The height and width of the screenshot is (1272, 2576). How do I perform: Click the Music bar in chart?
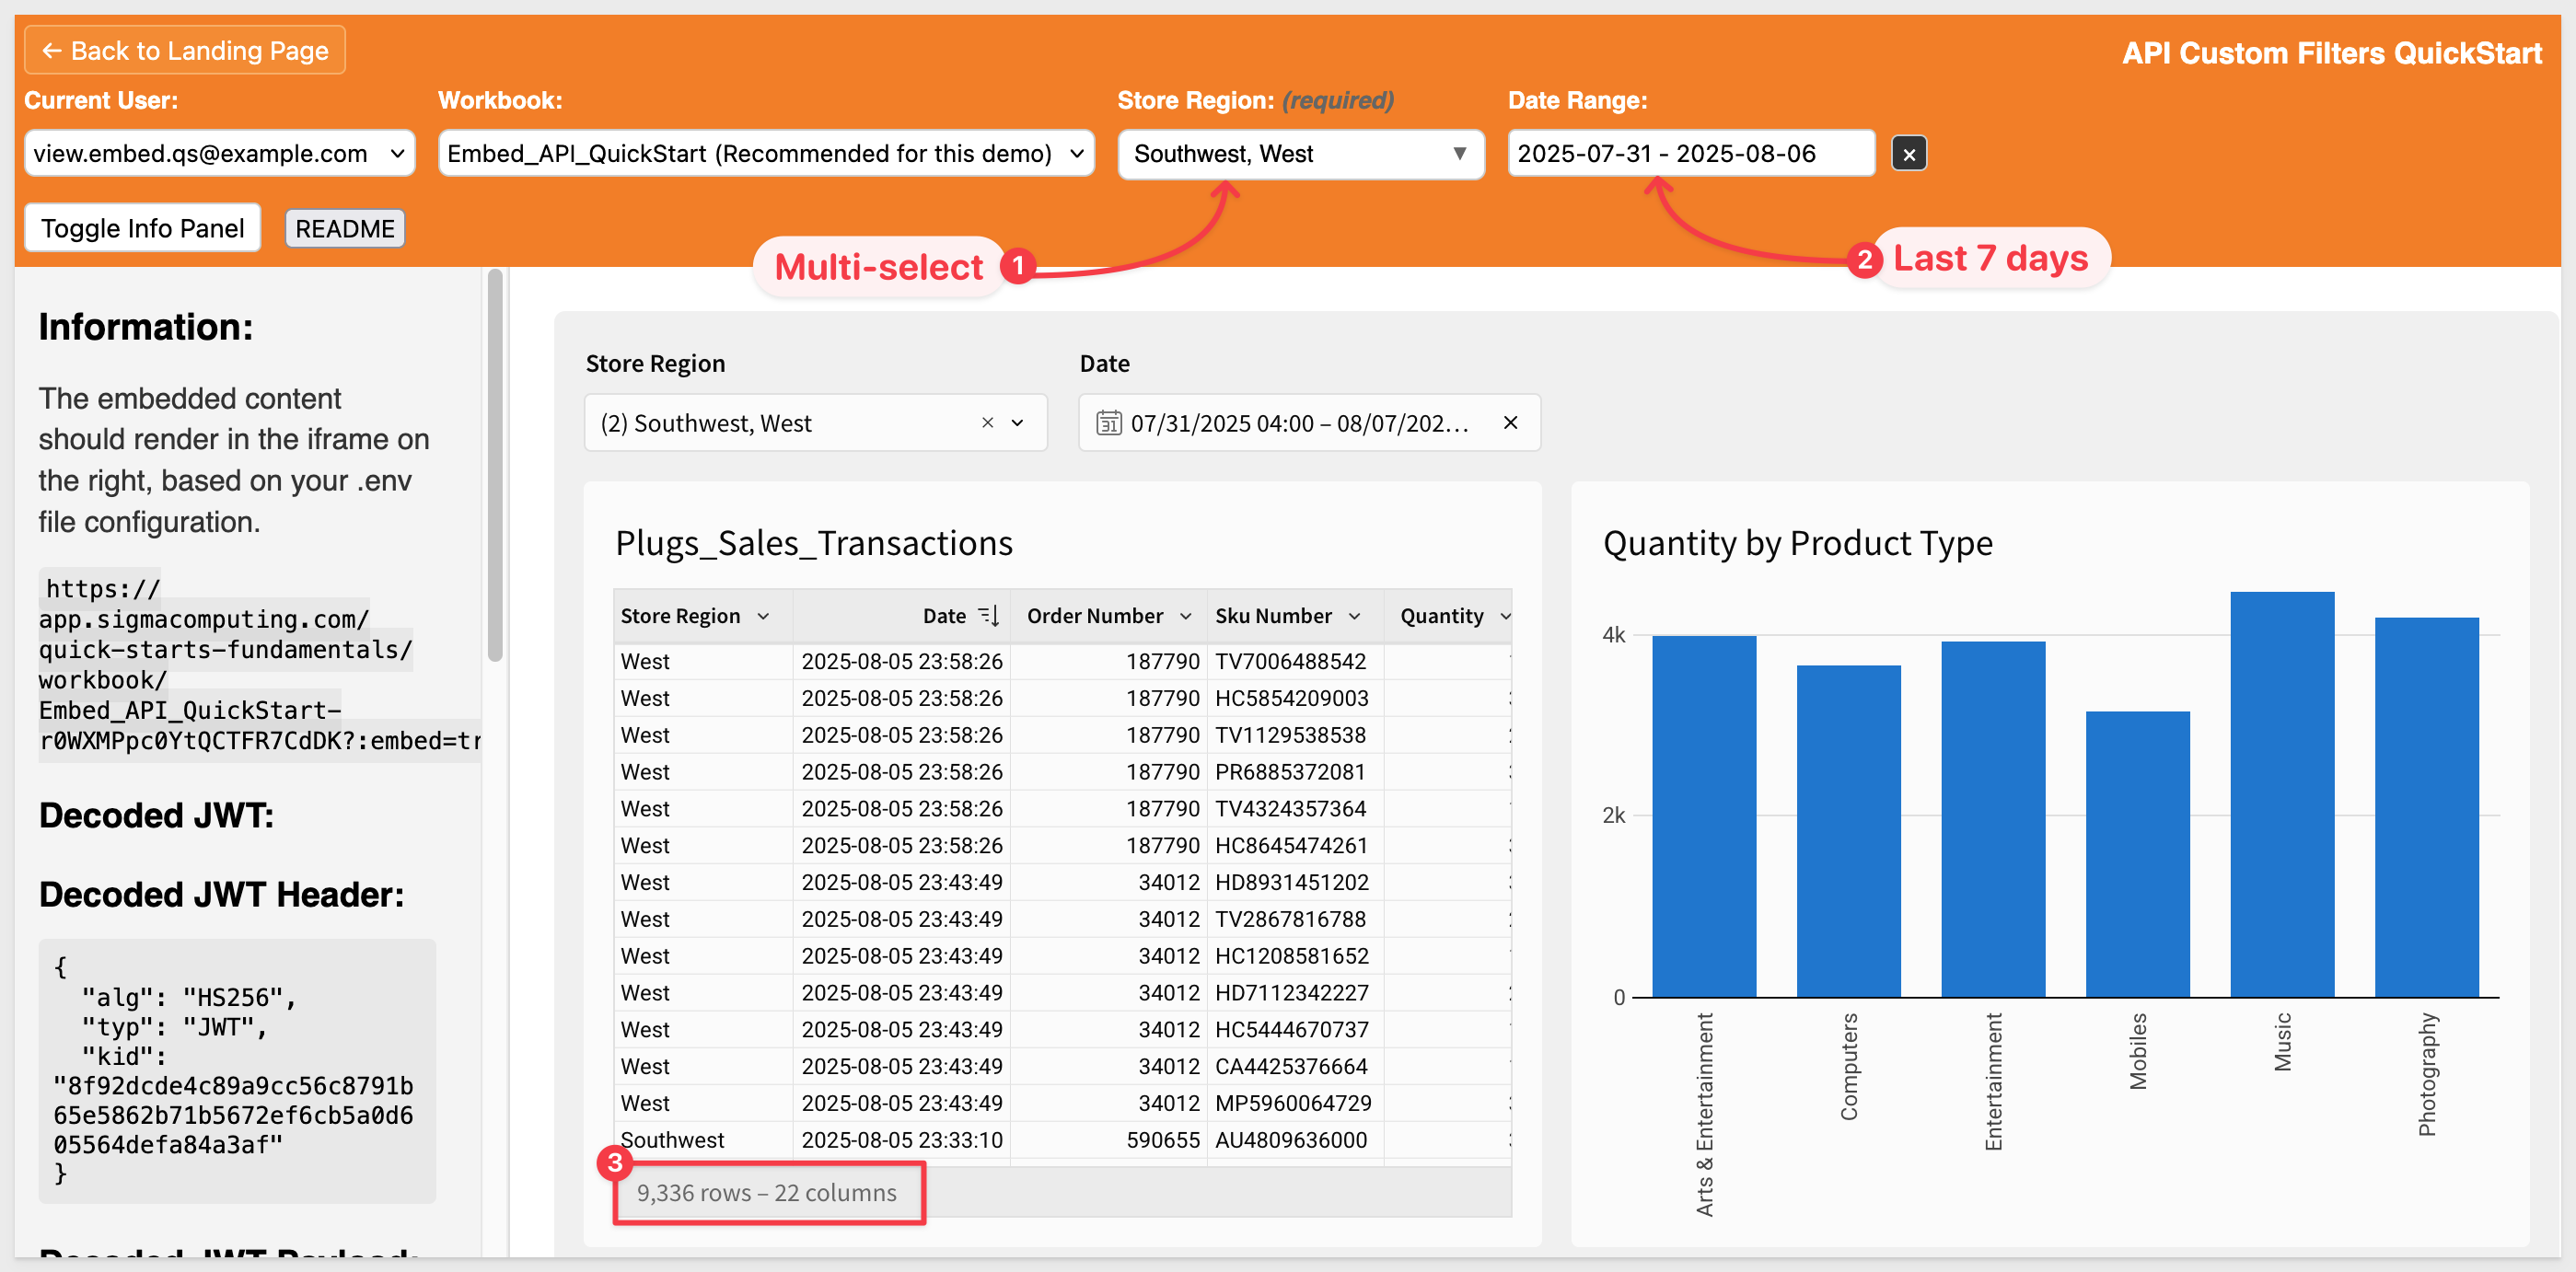click(x=2281, y=794)
